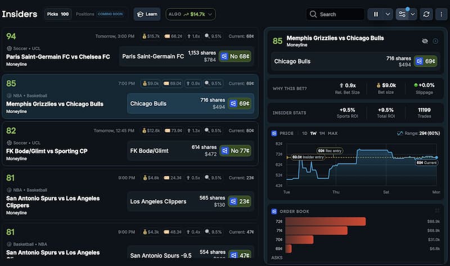Click the 9.5% ROI badge on PSG row
The width and height of the screenshot is (450, 266).
click(213, 36)
